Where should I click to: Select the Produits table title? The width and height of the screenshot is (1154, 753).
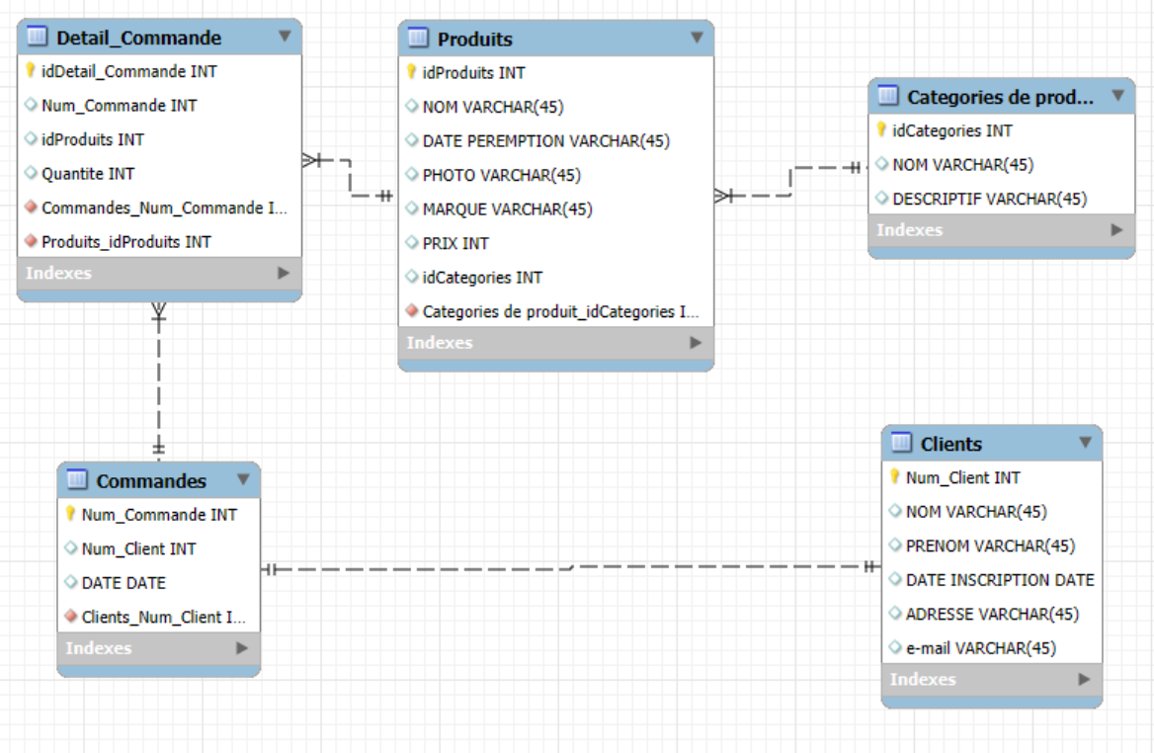click(474, 39)
